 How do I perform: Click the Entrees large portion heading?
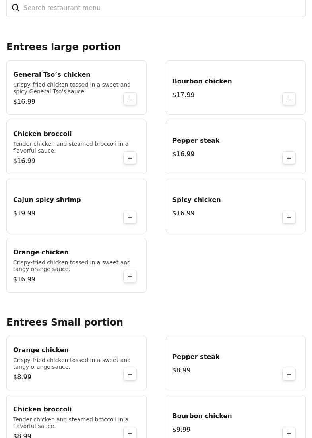64,47
